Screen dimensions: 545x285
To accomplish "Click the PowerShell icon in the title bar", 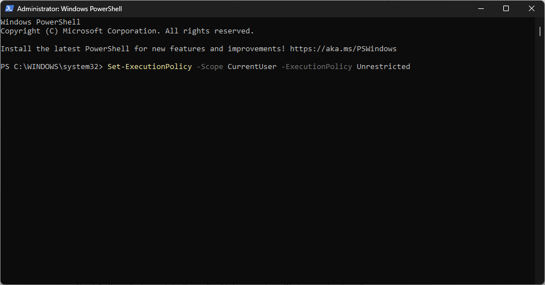I will click(9, 9).
